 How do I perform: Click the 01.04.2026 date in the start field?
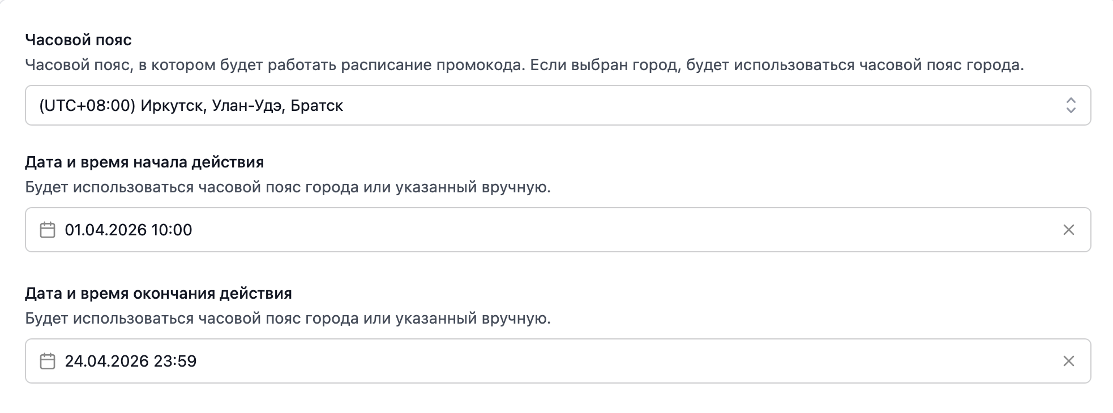pyautogui.click(x=105, y=230)
